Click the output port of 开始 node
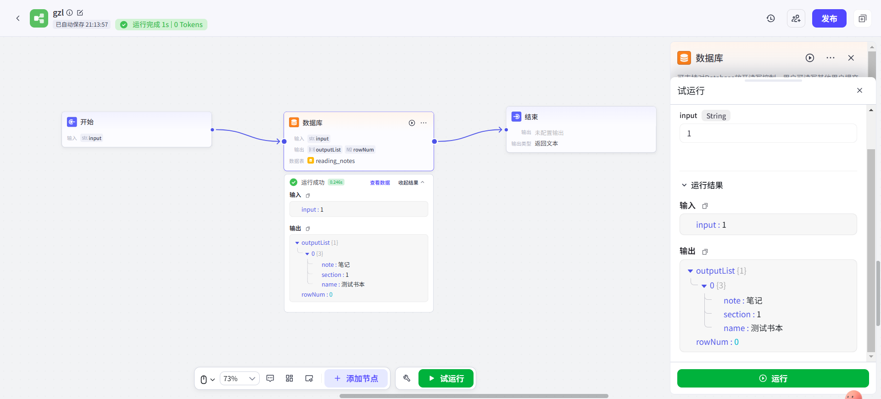Viewport: 881px width, 399px height. click(212, 130)
